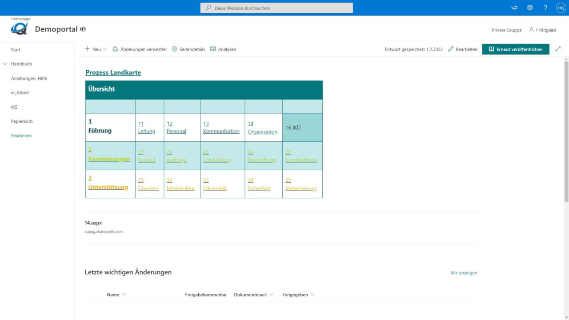This screenshot has width=569, height=320.
Task: Open the Name column dropdown
Action: pos(124,294)
